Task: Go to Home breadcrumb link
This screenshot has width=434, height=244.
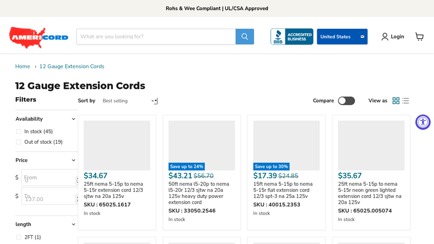Action: point(23,67)
